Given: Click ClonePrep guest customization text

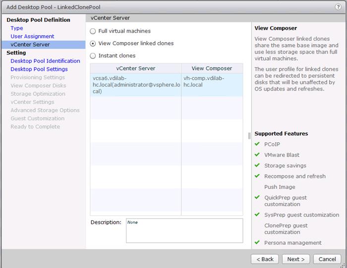Looking at the screenshot, I should tap(286, 229).
